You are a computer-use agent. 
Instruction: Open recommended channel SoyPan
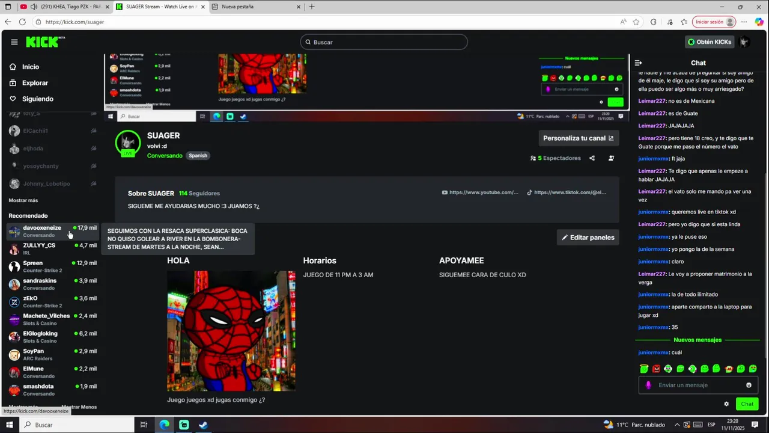coord(52,354)
